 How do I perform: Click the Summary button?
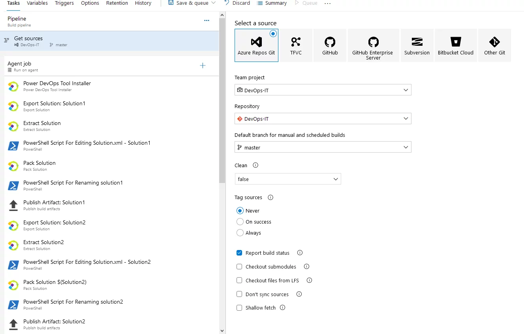(x=272, y=3)
